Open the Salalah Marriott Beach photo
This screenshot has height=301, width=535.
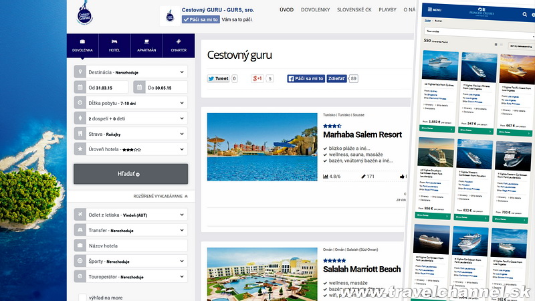click(262, 274)
